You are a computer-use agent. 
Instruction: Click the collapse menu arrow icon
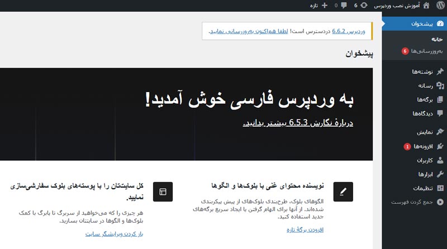pyautogui.click(x=440, y=202)
